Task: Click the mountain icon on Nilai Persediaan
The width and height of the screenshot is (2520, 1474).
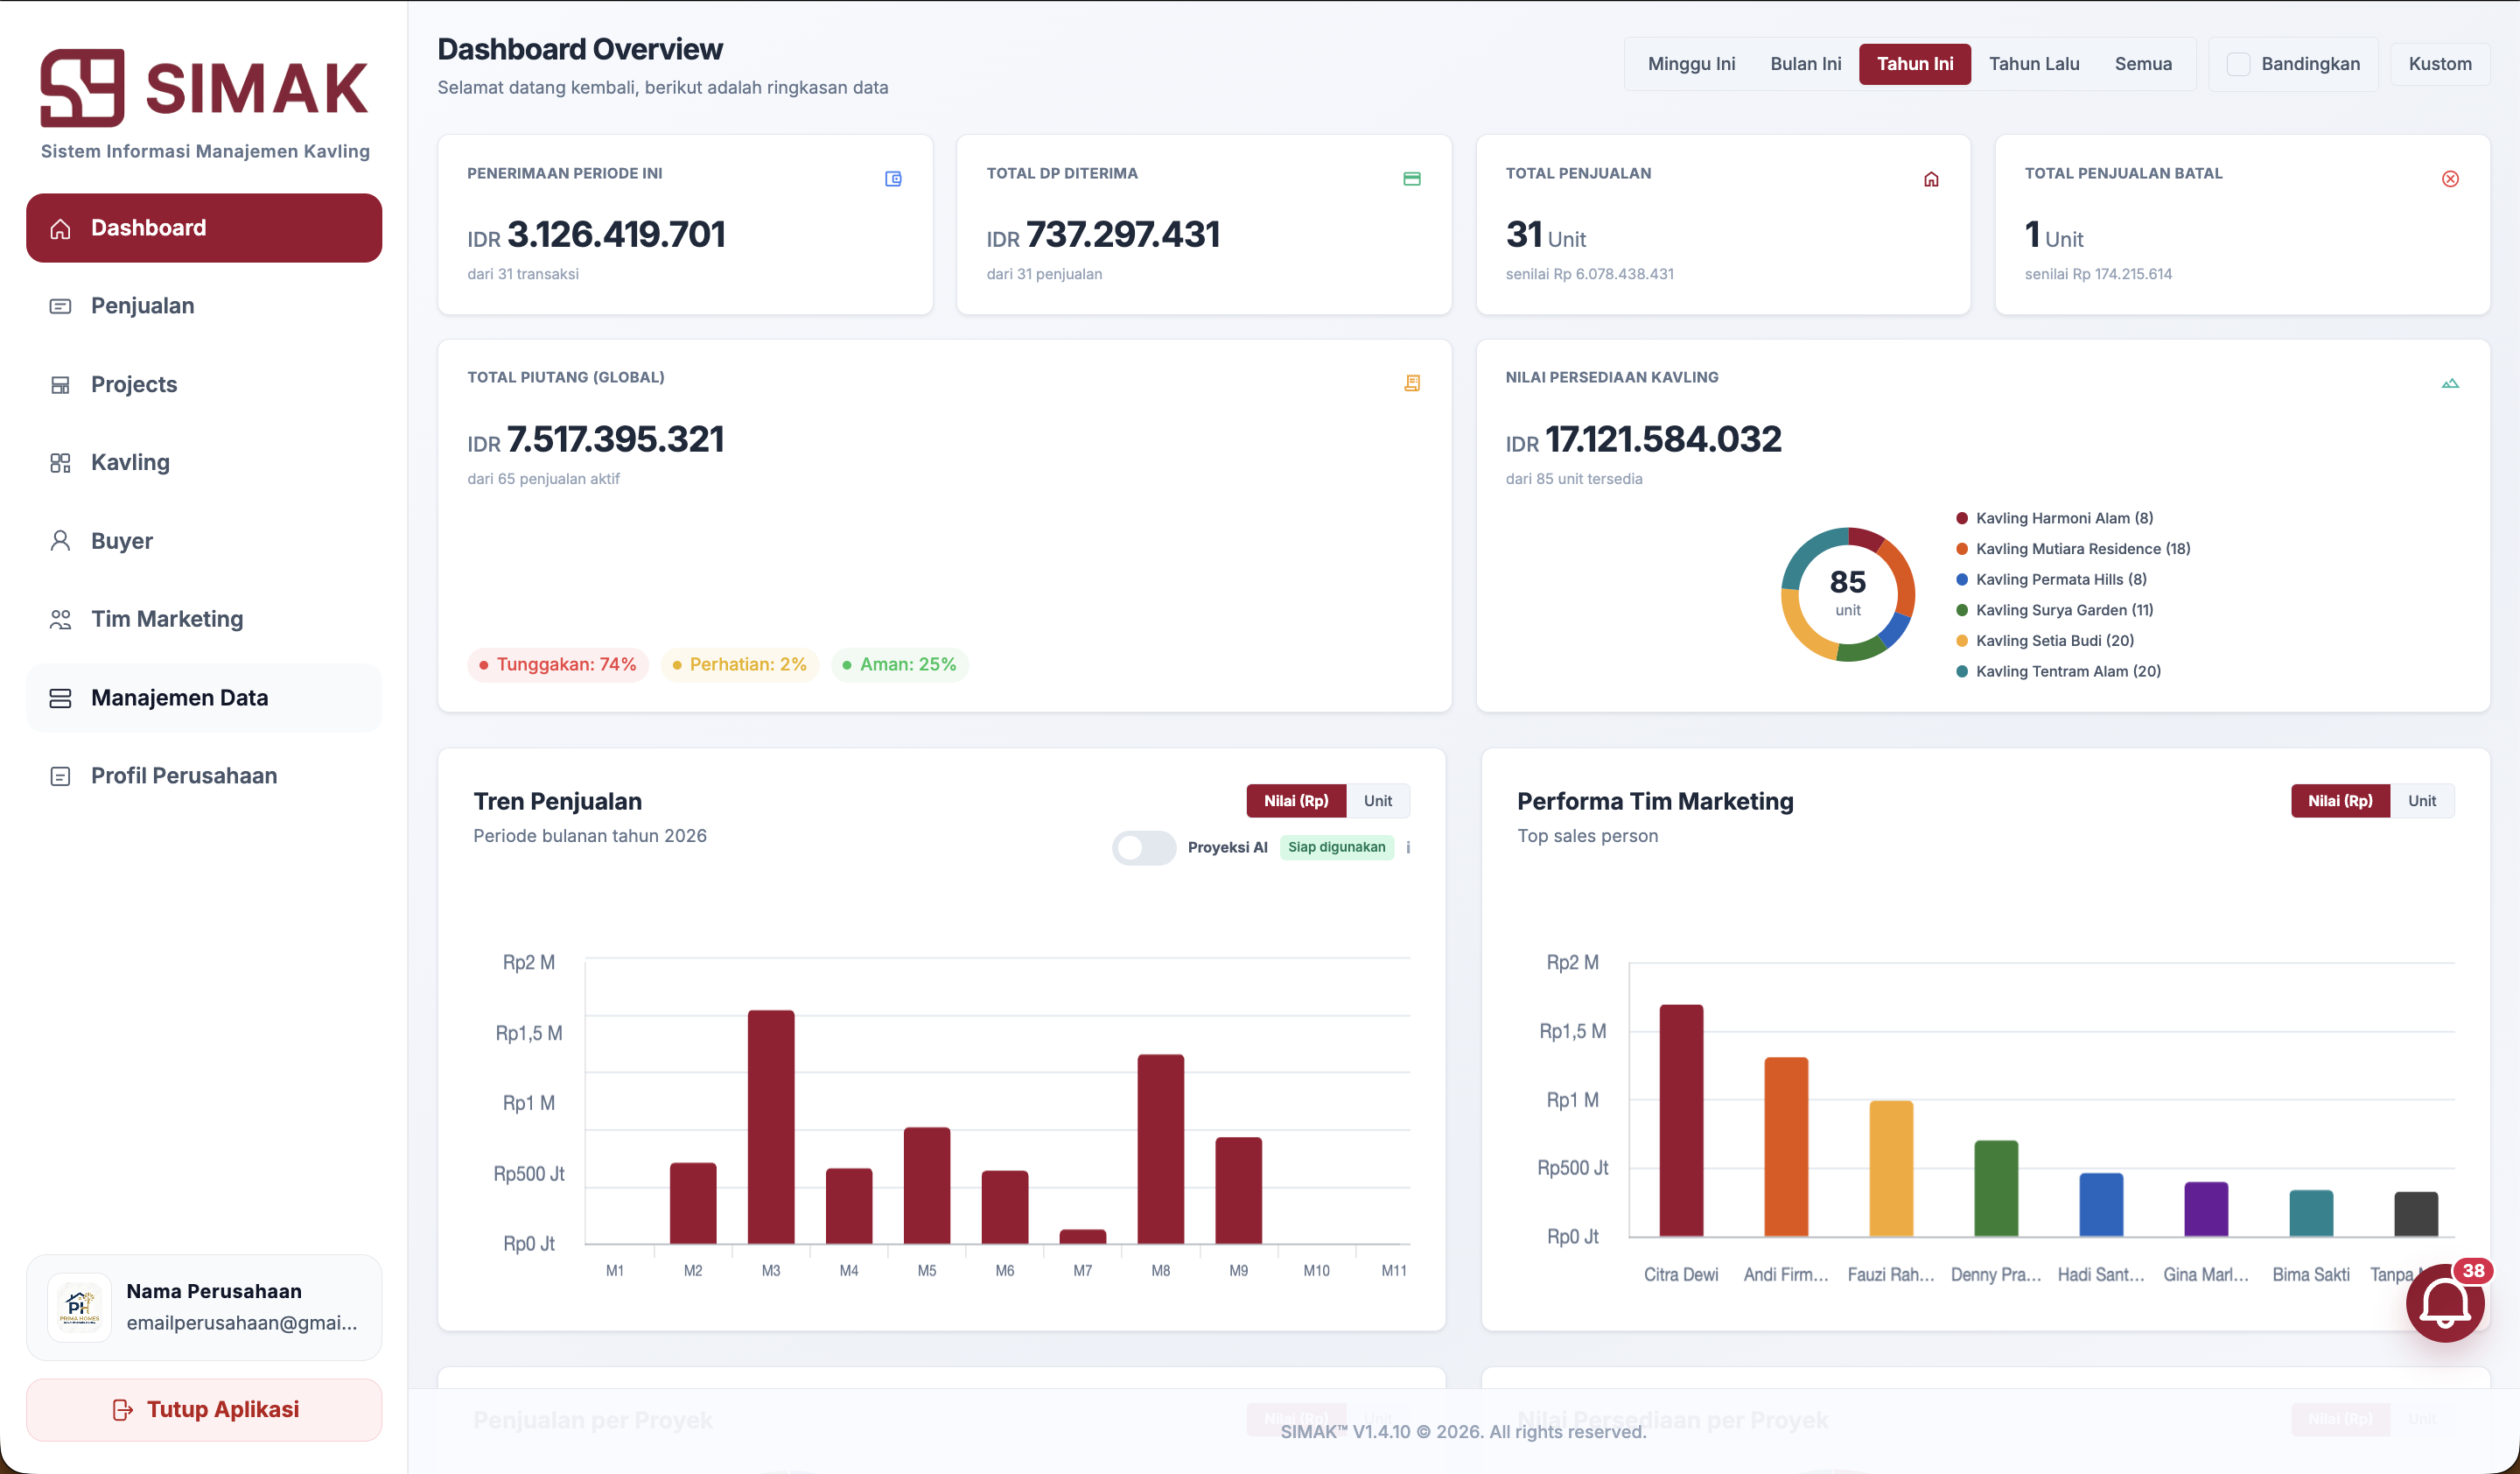Action: point(2450,383)
